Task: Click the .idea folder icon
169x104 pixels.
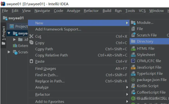Action: [x=20, y=40]
